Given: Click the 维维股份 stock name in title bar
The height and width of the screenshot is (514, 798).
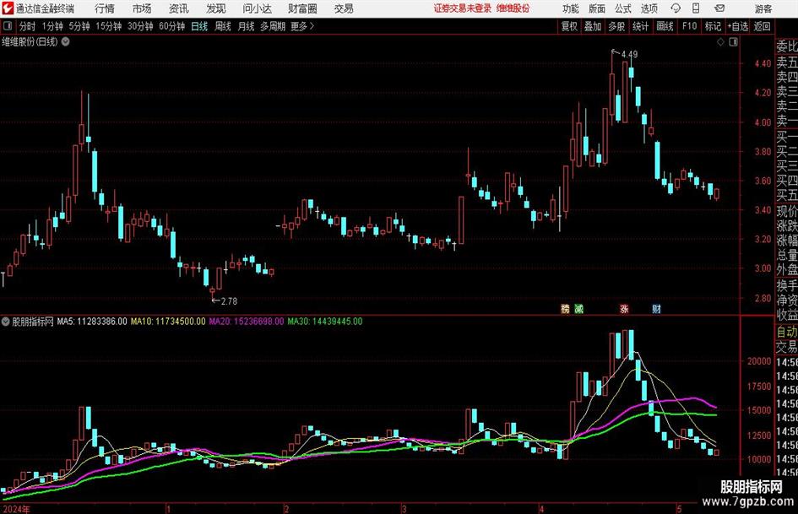Looking at the screenshot, I should click(x=513, y=8).
